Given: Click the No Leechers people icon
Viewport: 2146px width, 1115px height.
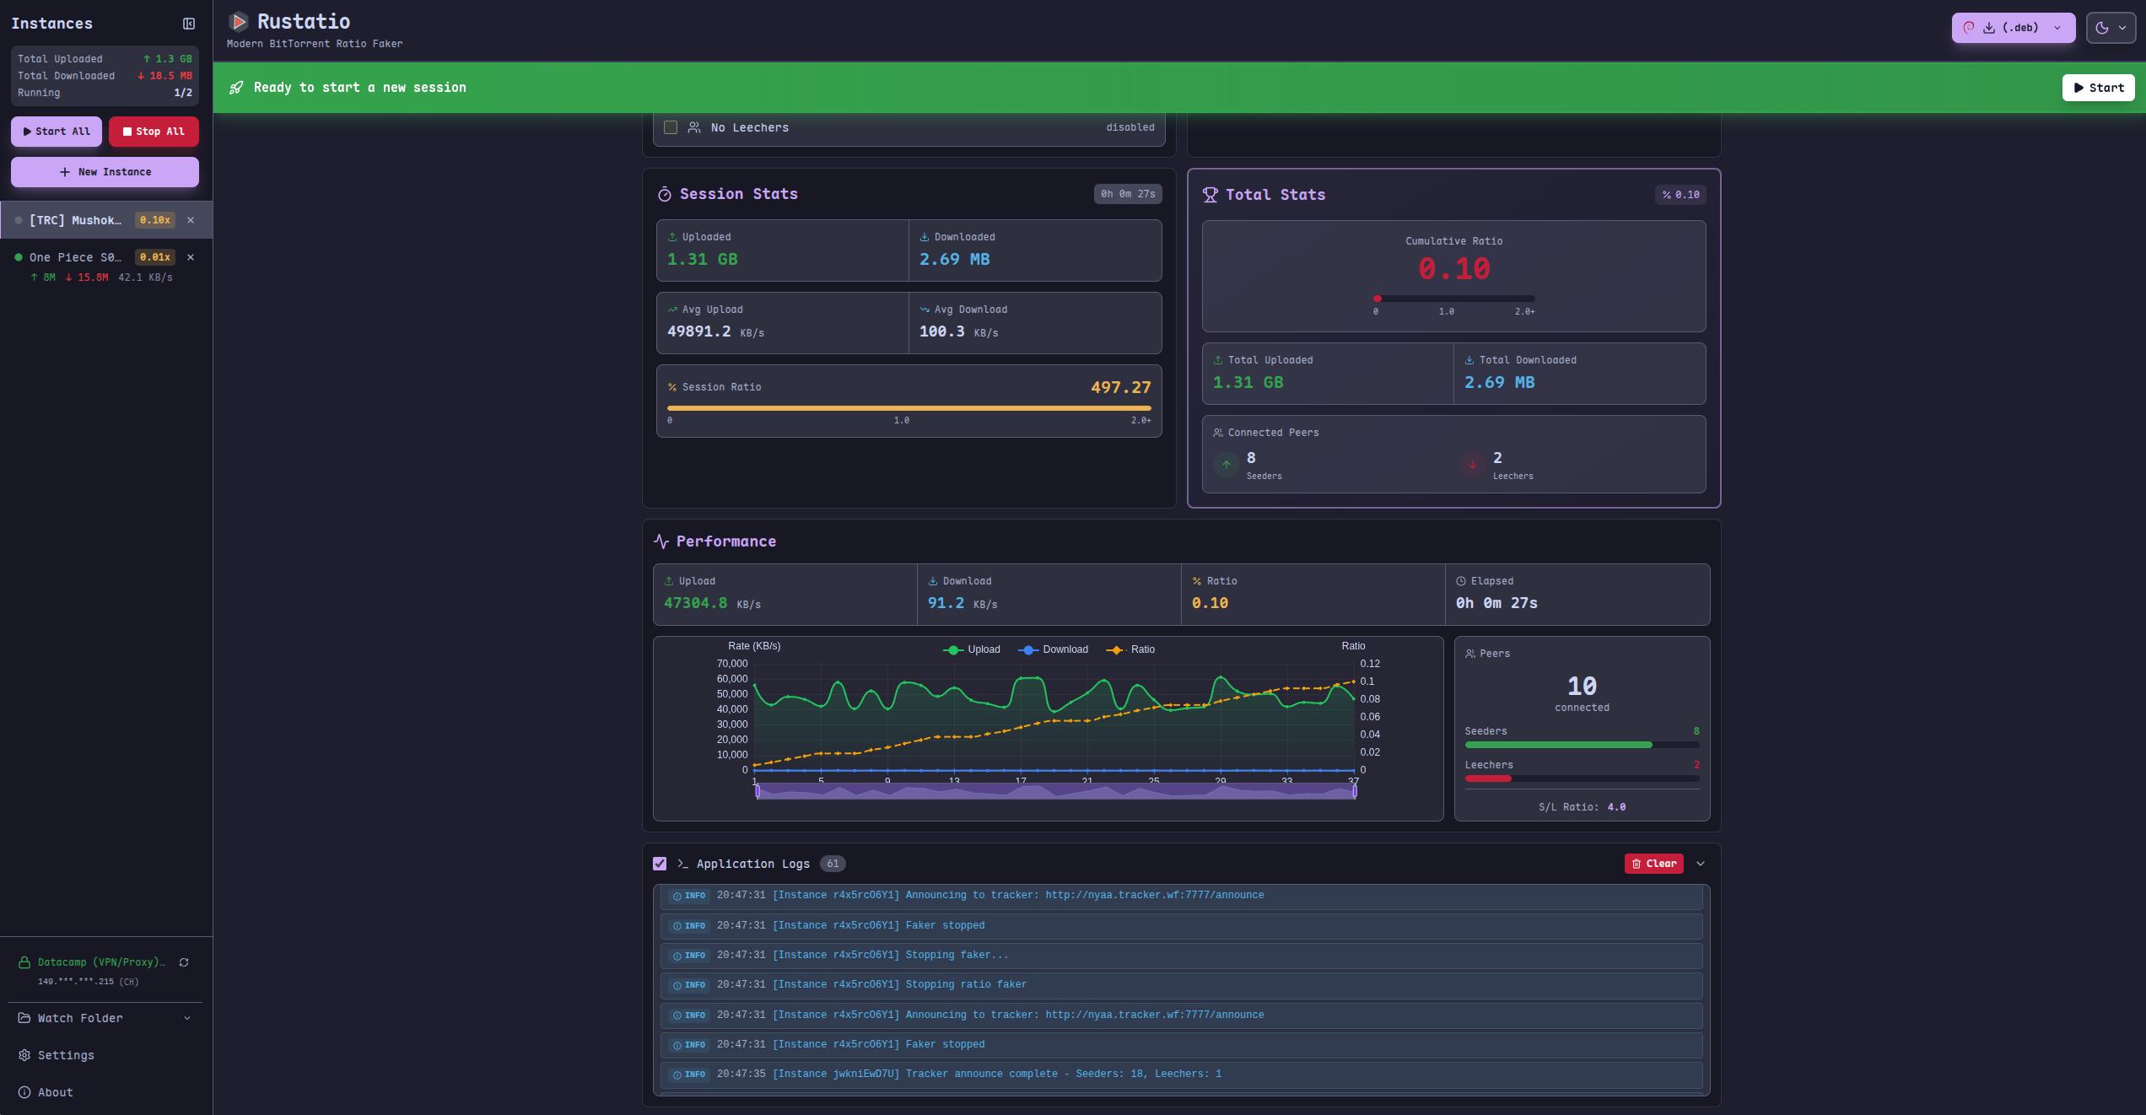Looking at the screenshot, I should pos(694,127).
